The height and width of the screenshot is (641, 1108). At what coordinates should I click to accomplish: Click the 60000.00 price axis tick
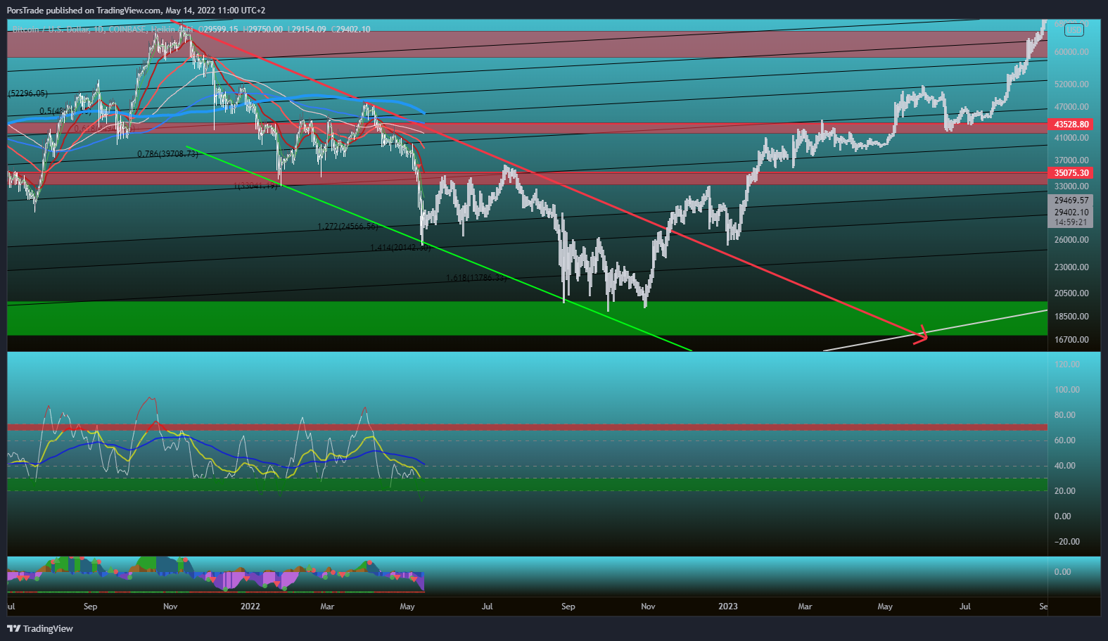tap(1071, 52)
